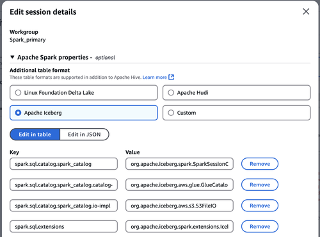Image resolution: width=320 pixels, height=237 pixels.
Task: Open the Learn more external link icon
Action: click(171, 77)
